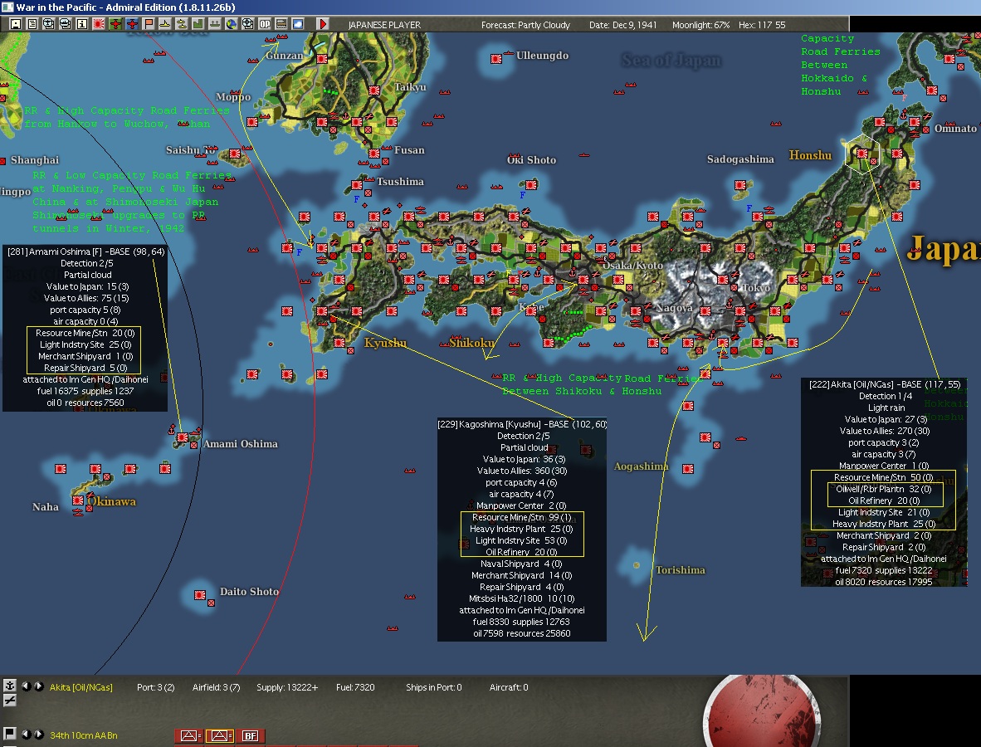Click the red end-turn arrow
Viewport: 981px width, 747px height.
(323, 24)
